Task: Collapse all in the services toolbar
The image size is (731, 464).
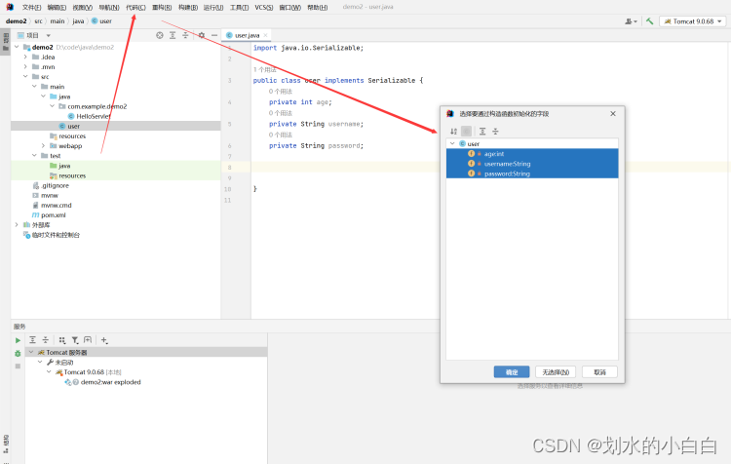Action: pyautogui.click(x=45, y=340)
